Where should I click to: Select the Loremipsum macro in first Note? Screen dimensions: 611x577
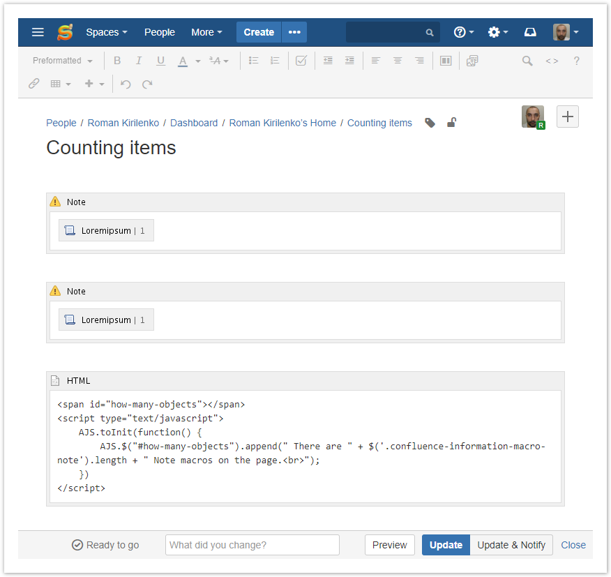tap(106, 230)
